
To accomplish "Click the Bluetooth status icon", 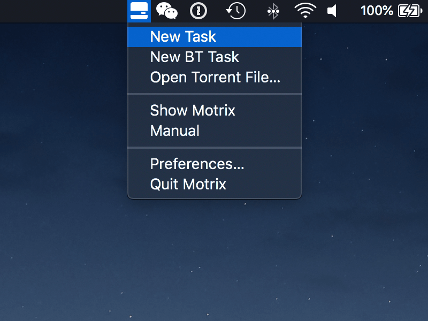I will point(273,11).
